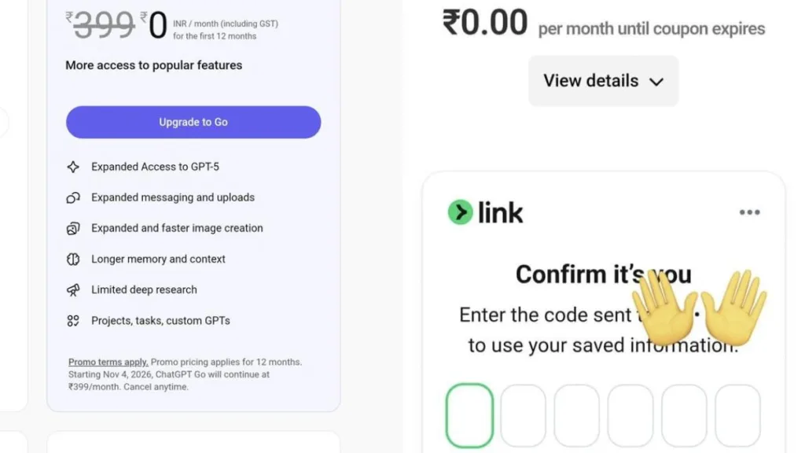
Task: Click the Expanded Access to GPT-5 sparkle icon
Action: (x=73, y=167)
